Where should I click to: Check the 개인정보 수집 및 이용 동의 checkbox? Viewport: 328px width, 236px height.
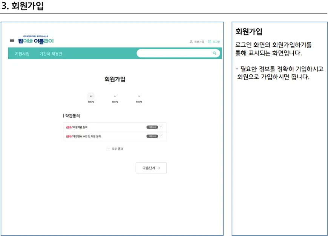click(x=161, y=136)
